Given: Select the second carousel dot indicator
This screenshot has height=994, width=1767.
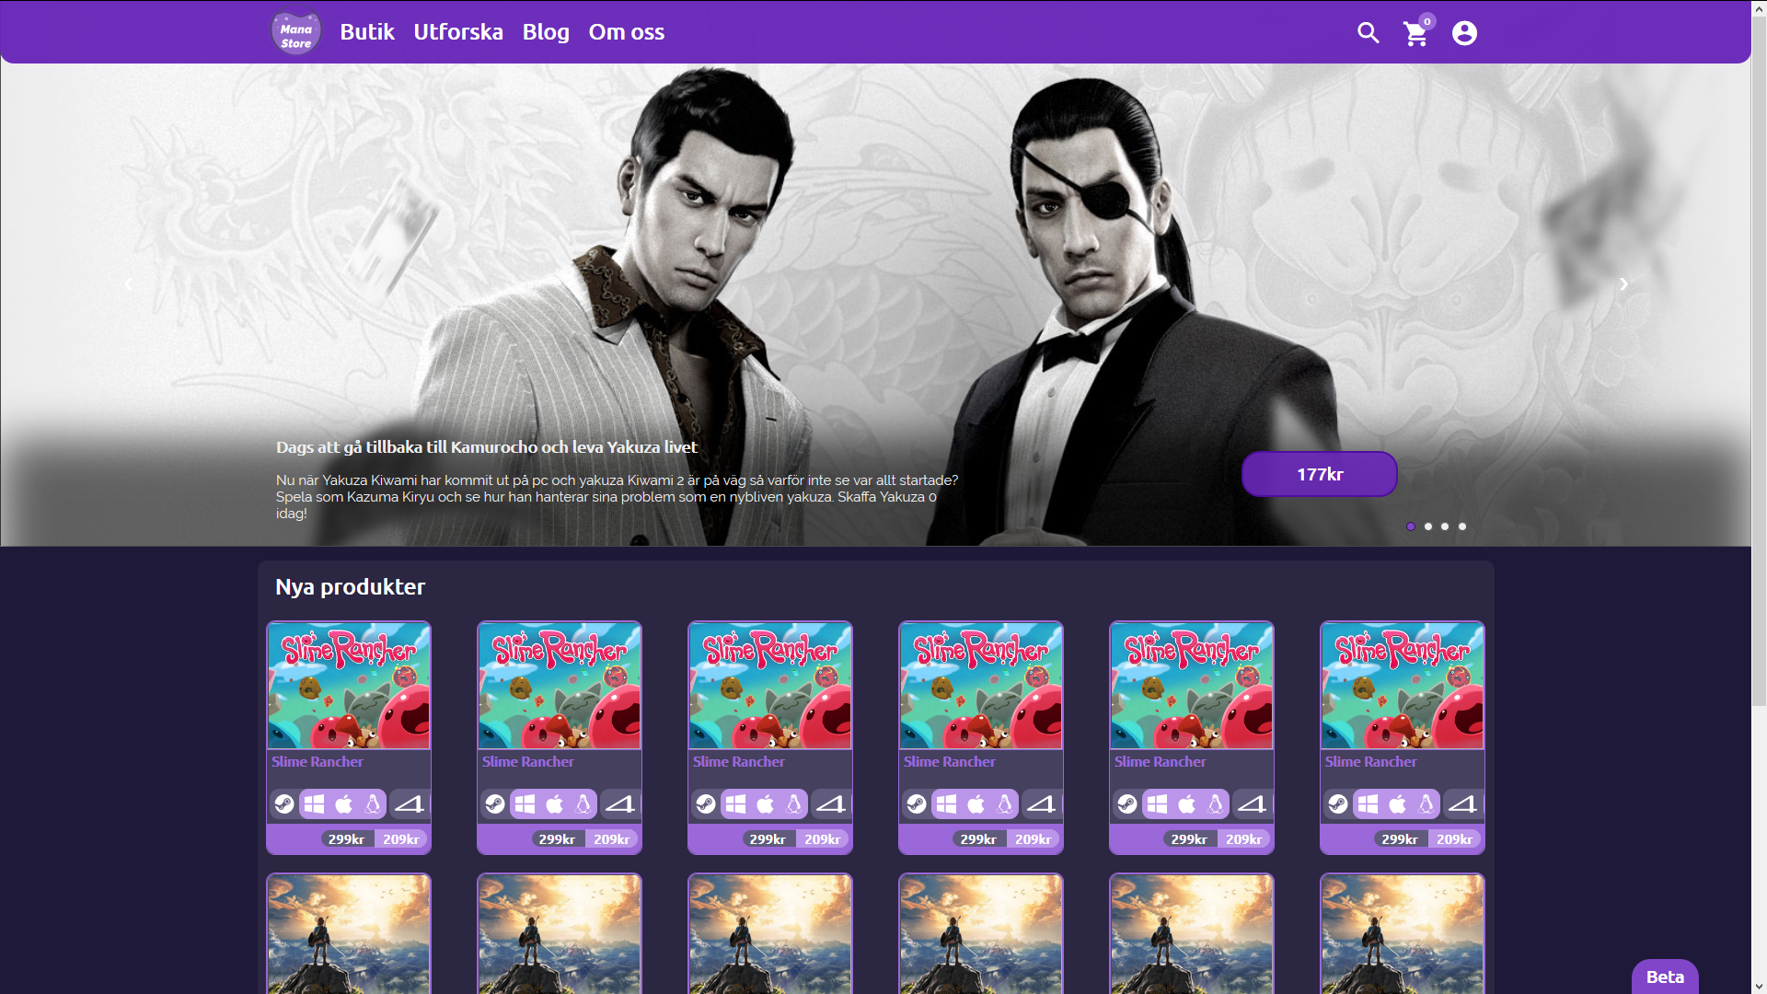Looking at the screenshot, I should click(1428, 526).
